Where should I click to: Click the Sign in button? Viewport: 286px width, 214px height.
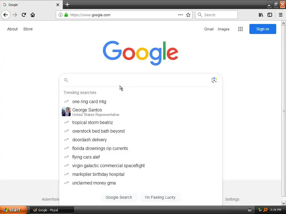pyautogui.click(x=263, y=29)
